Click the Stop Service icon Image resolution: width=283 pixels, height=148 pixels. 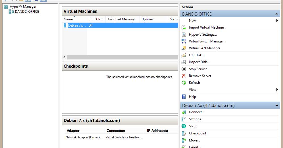coord(184,69)
